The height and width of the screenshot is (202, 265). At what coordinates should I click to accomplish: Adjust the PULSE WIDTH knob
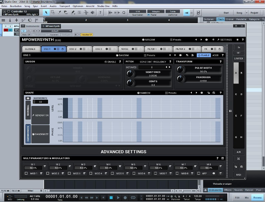click(x=180, y=69)
